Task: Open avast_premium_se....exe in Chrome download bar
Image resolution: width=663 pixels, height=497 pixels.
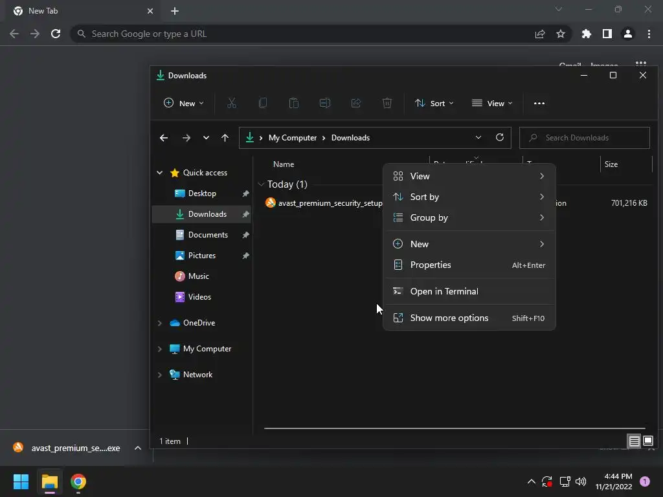Action: pos(67,448)
